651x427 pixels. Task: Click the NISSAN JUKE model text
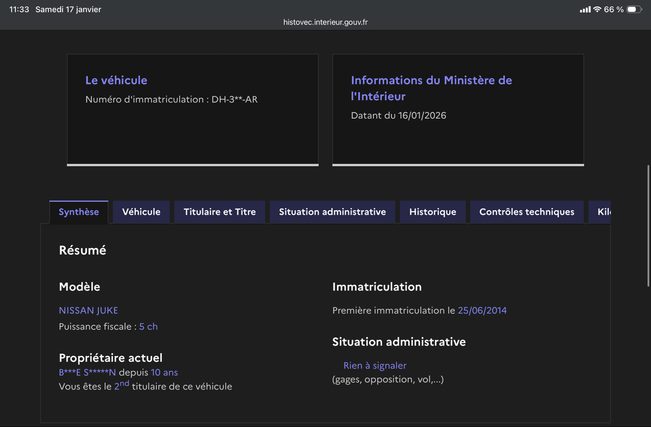point(88,310)
